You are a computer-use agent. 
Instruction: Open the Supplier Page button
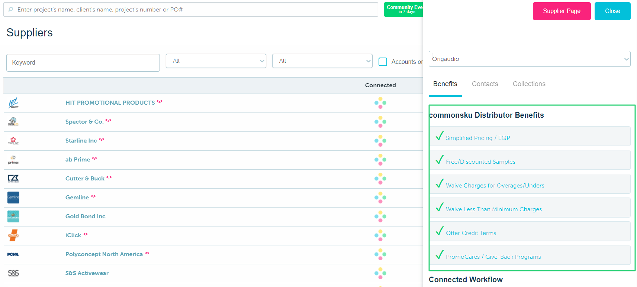click(562, 11)
